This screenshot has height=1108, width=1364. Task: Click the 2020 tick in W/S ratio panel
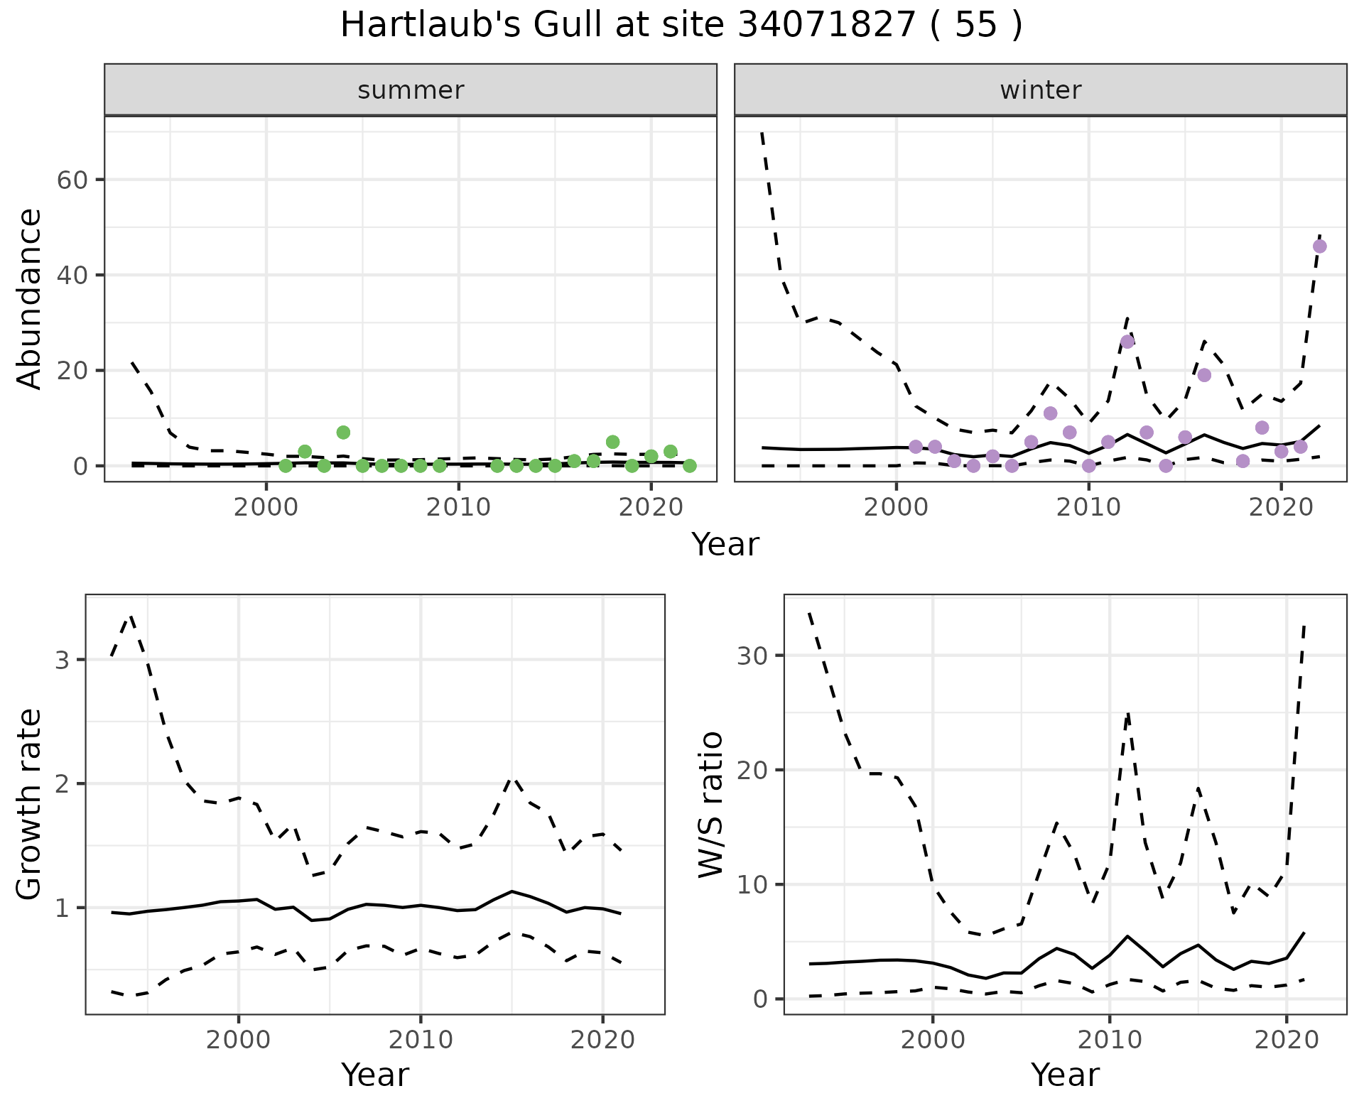coord(1287,1041)
